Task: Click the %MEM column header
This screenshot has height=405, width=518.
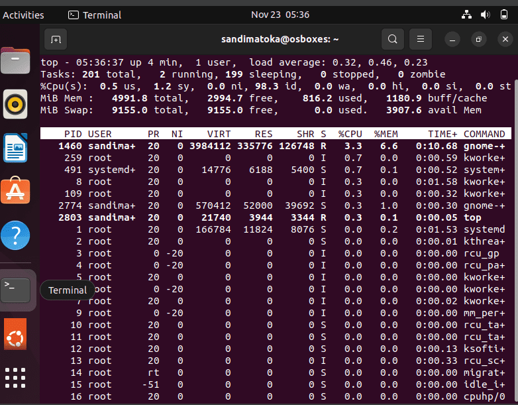Action: coord(386,134)
